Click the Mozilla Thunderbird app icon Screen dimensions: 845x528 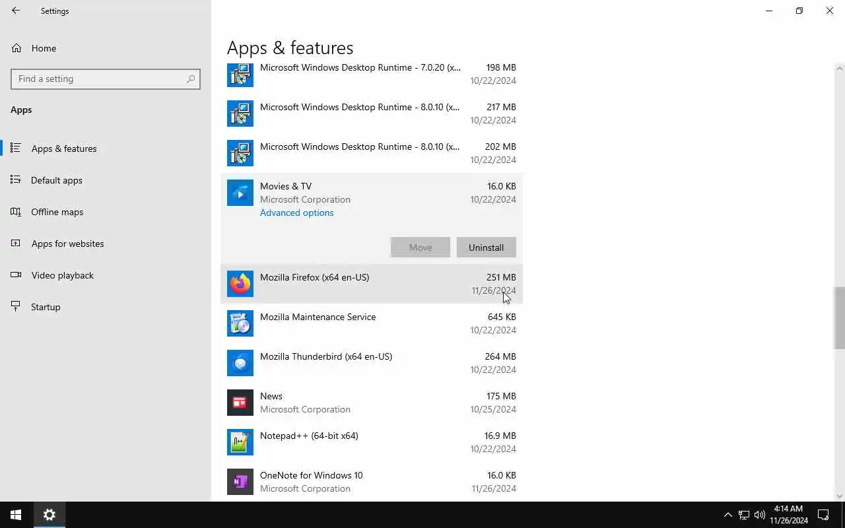(240, 363)
